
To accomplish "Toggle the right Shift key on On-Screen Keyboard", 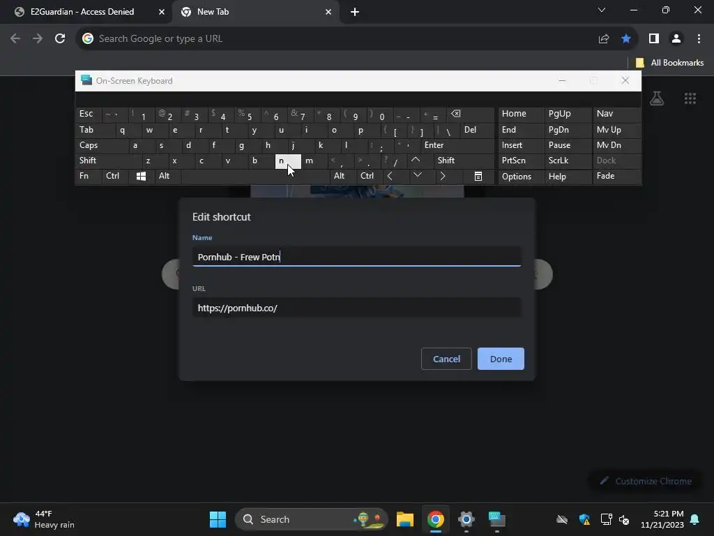I will point(464,161).
